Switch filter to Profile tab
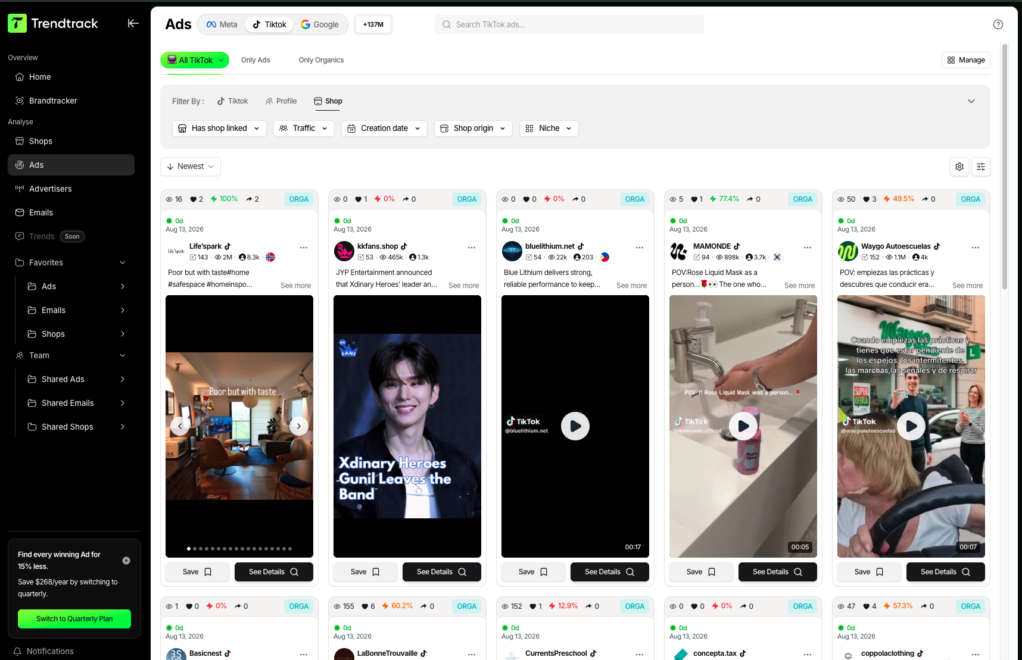This screenshot has width=1022, height=660. pos(281,101)
